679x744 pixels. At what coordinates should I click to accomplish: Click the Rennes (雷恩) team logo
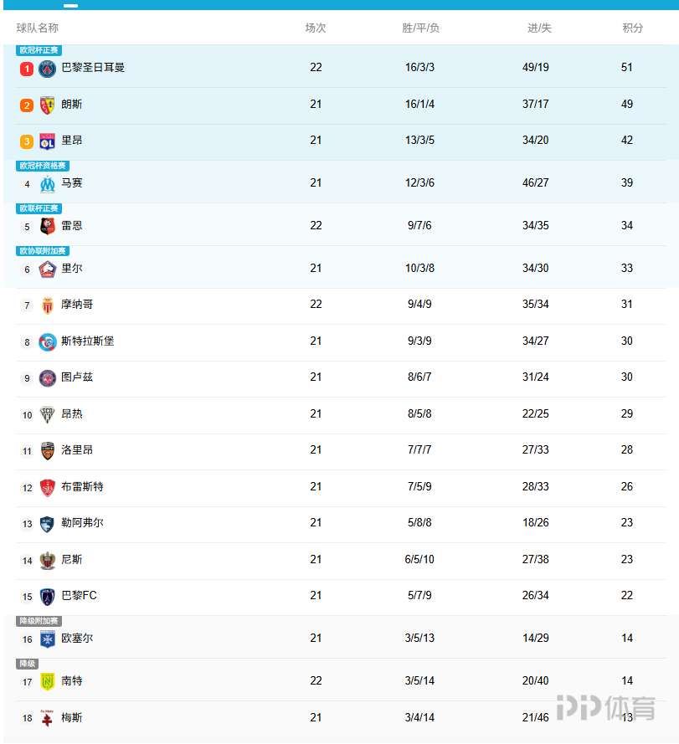point(48,227)
